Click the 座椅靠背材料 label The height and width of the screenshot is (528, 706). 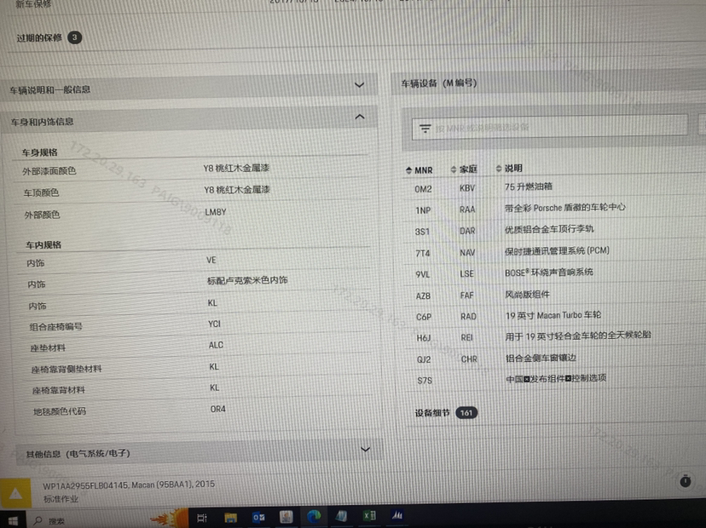tap(59, 390)
